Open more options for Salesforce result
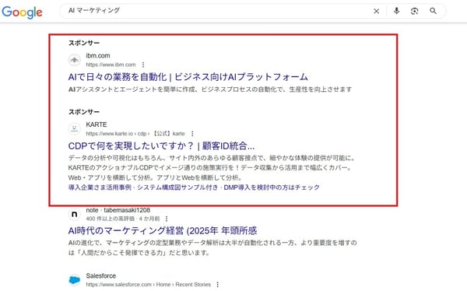This screenshot has height=291, width=467. point(218,285)
